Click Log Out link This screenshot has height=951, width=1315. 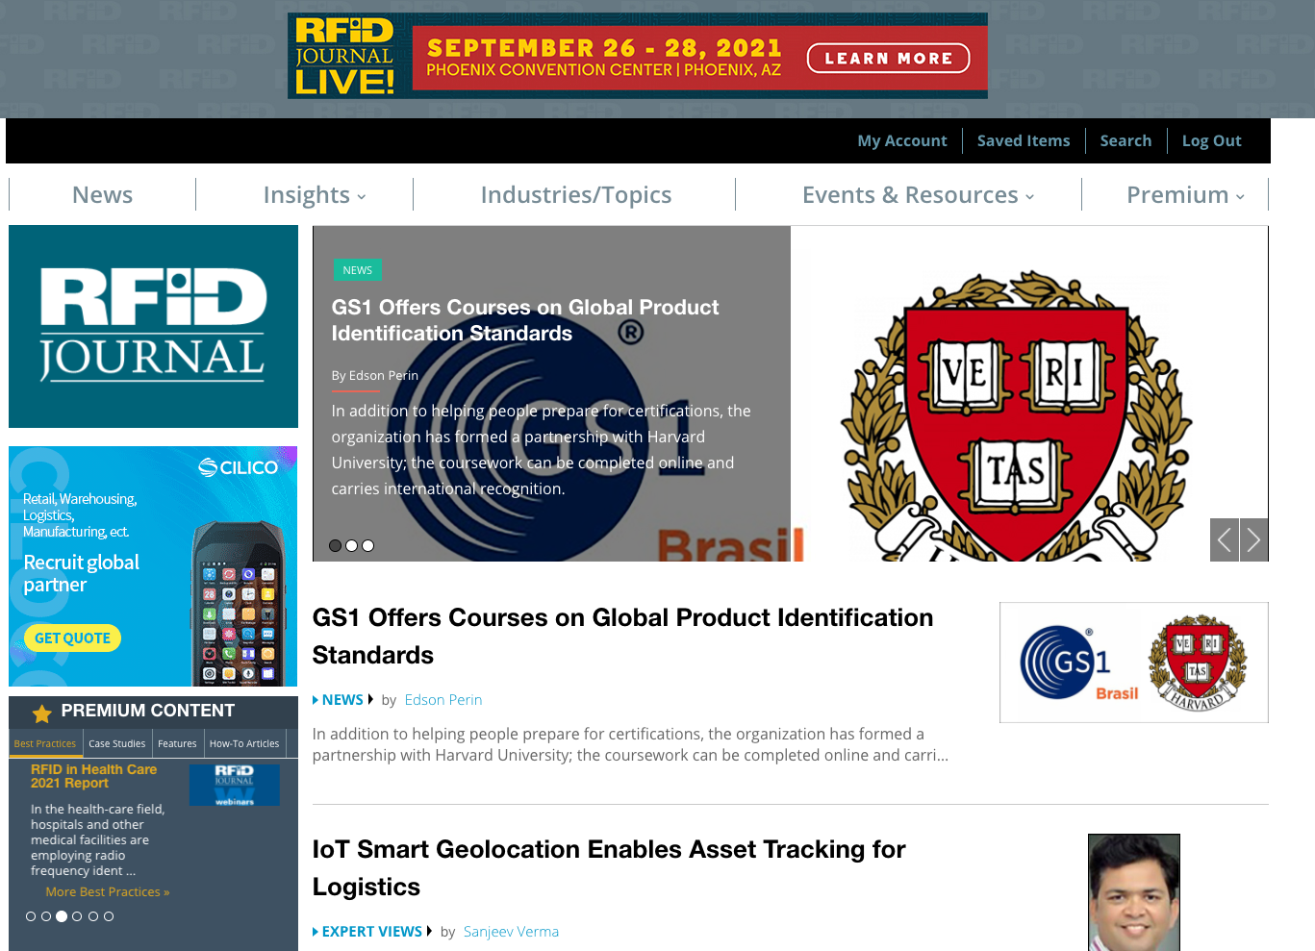tap(1212, 141)
